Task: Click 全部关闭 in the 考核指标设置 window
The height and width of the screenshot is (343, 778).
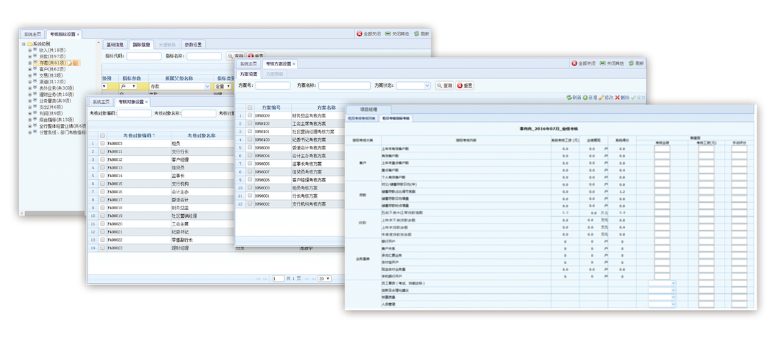Action: pyautogui.click(x=369, y=33)
